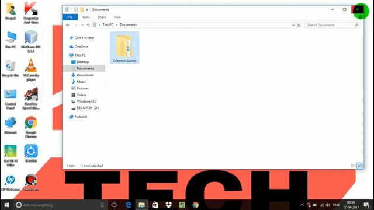The height and width of the screenshot is (210, 374).
Task: Select Kaspersky Anti-Virus desktop icon
Action: 31,13
